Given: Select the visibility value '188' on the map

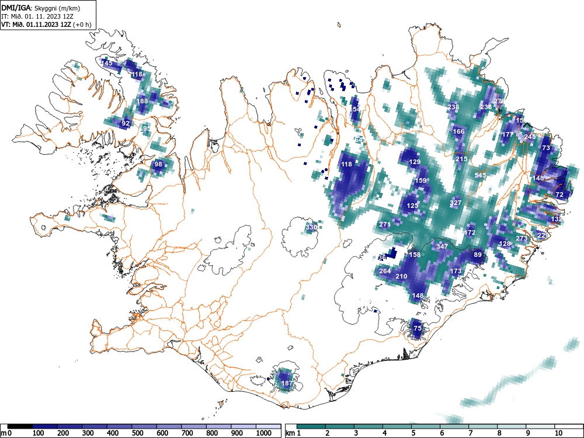Looking at the screenshot, I should (x=142, y=101).
